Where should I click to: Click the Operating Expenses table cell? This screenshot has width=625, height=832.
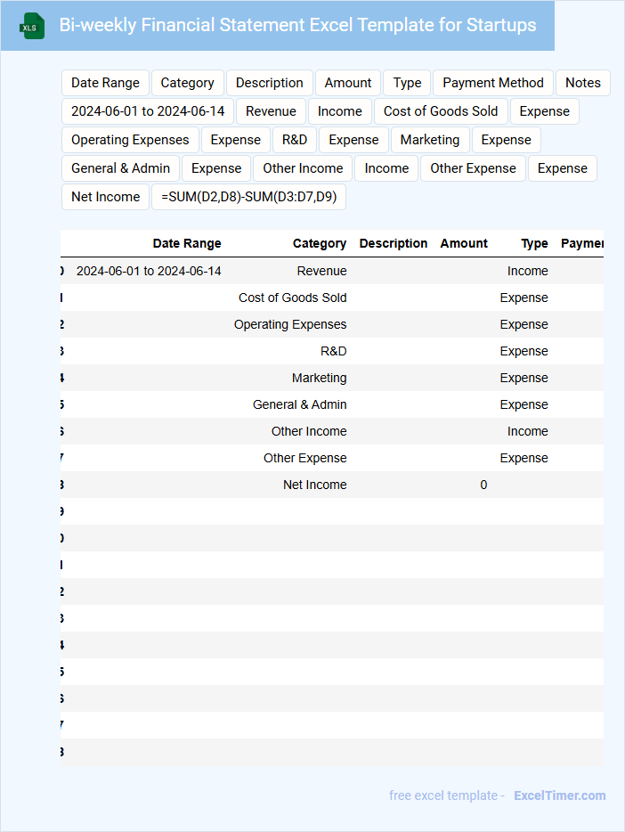pyautogui.click(x=290, y=325)
